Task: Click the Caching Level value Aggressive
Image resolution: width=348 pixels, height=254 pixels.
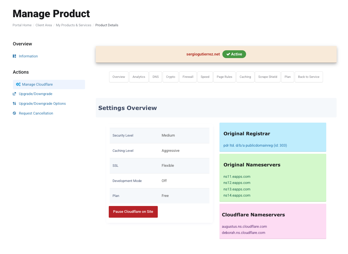Action: tap(170, 151)
